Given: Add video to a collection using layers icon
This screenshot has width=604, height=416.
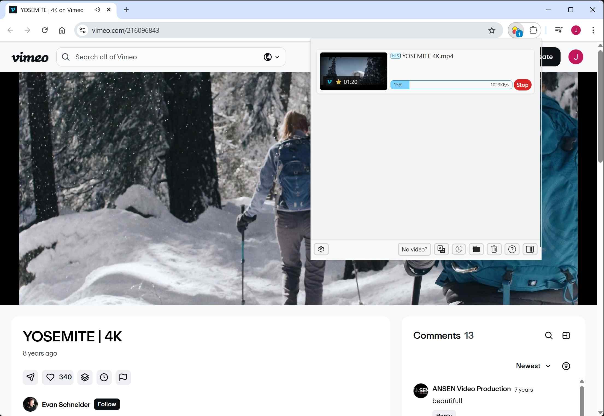Looking at the screenshot, I should point(85,377).
